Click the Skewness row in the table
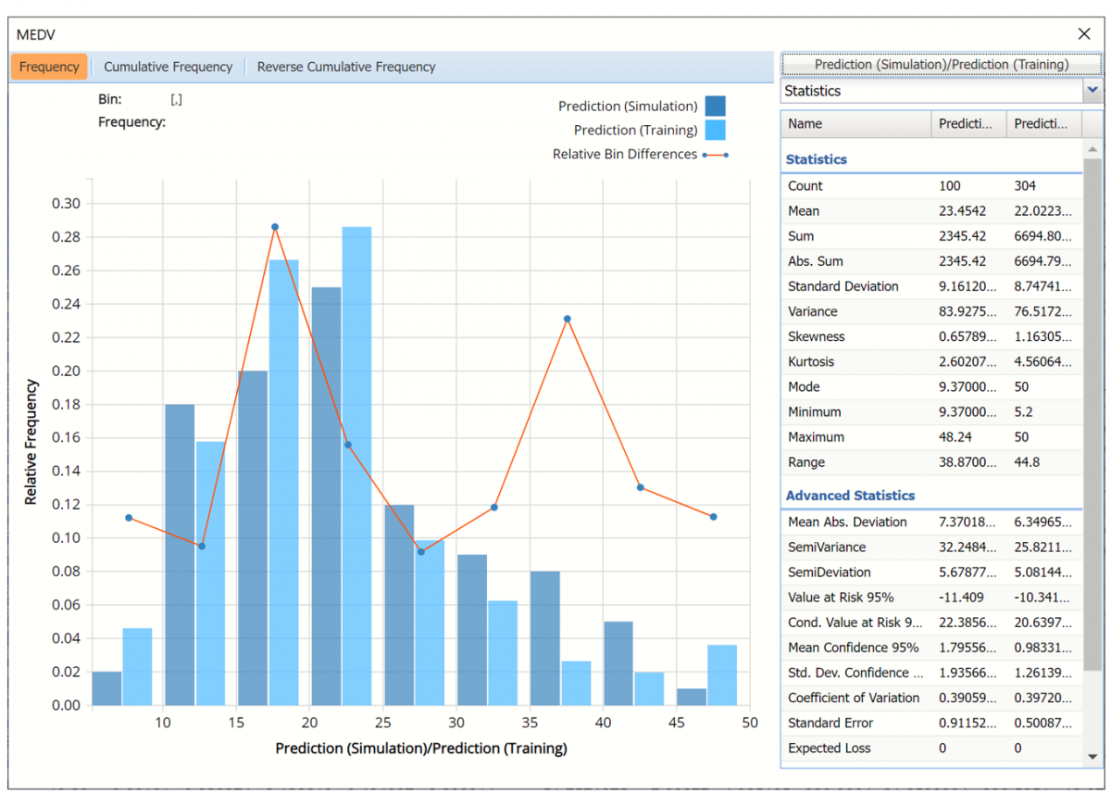The height and width of the screenshot is (793, 1111). [930, 336]
